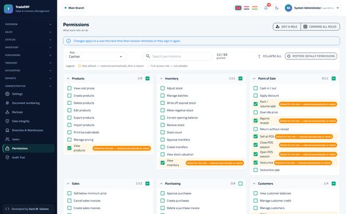Viewport: 346px width, 214px height.
Task: Toggle all Sales permissions square
Action: pos(148,184)
